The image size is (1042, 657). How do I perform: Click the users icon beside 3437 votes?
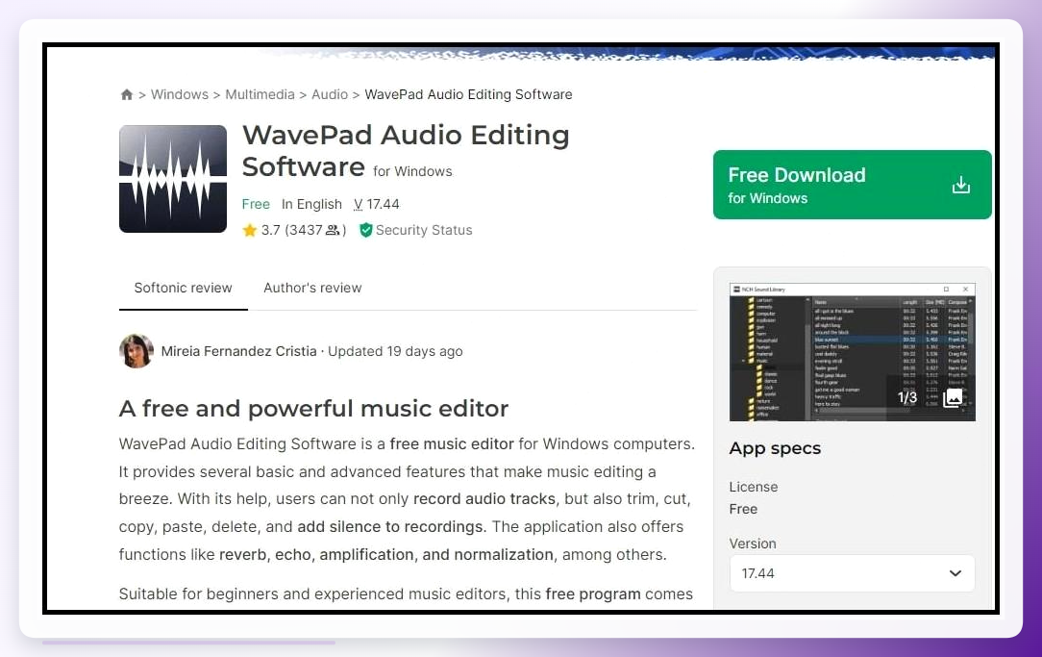click(x=333, y=230)
